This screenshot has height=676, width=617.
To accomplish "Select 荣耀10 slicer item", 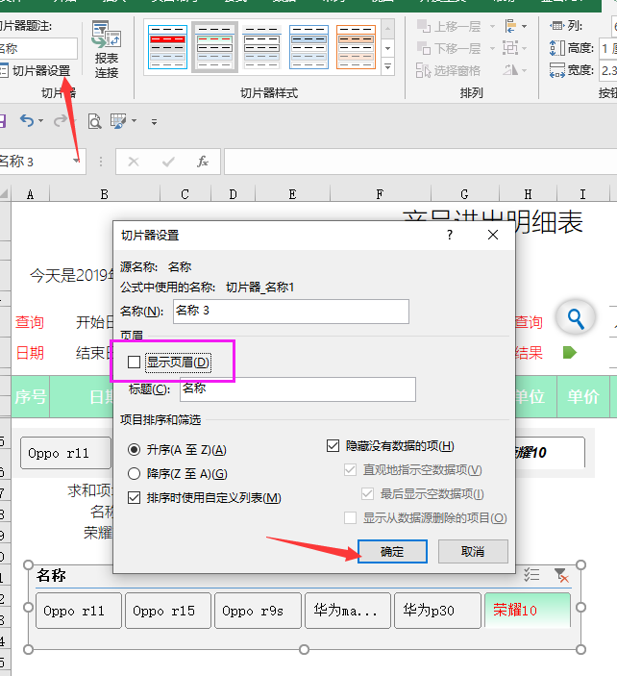I will coord(528,611).
